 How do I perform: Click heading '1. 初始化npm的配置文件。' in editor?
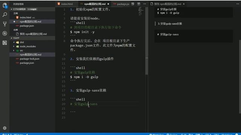(x=90, y=9)
